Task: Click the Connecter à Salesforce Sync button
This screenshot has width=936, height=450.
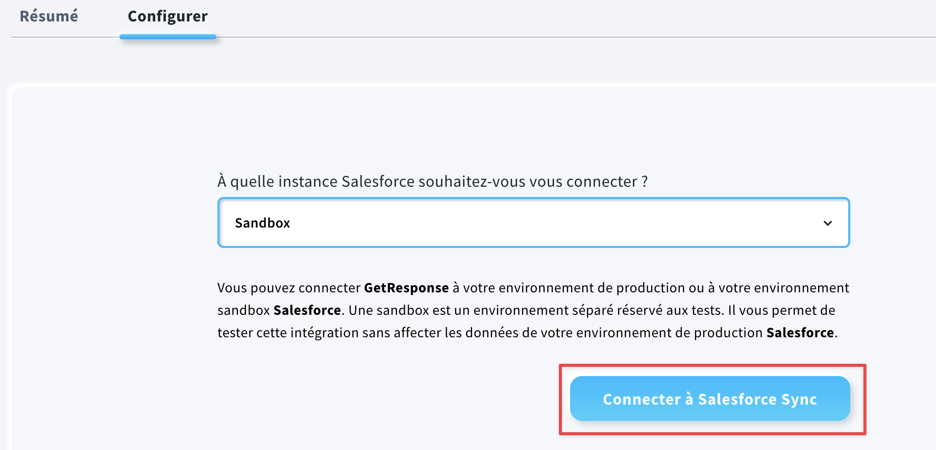Action: (710, 398)
